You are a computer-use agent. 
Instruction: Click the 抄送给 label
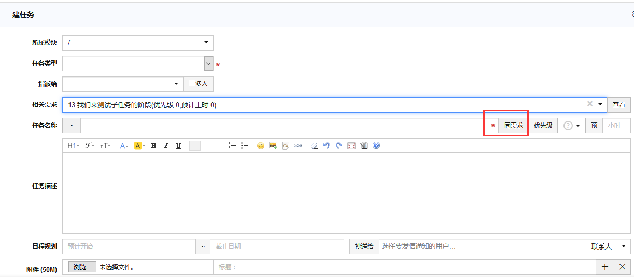364,247
